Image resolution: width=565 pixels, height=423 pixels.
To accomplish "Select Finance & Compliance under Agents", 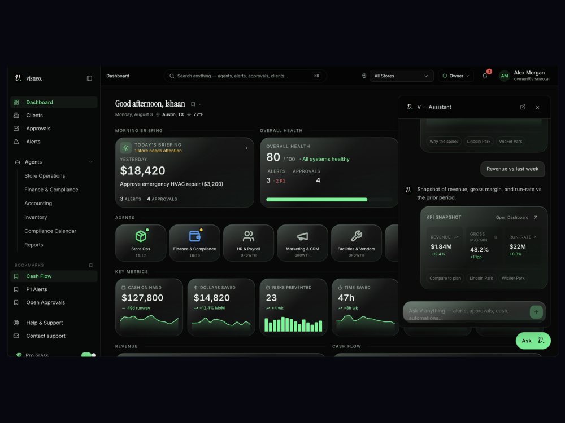I will pyautogui.click(x=51, y=190).
